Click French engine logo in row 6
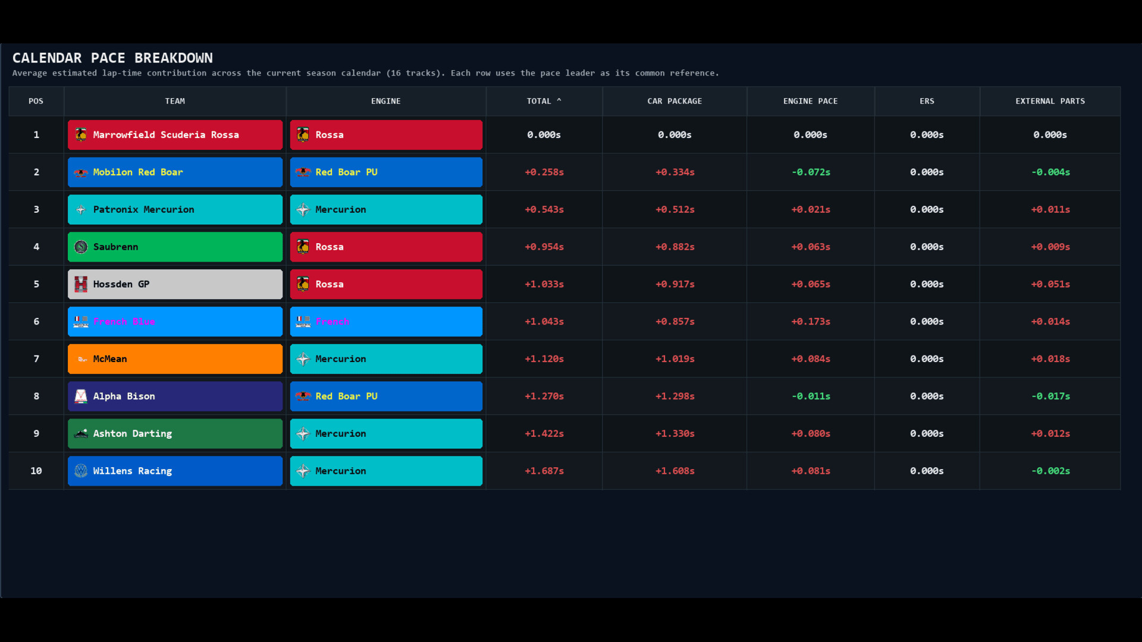 click(303, 322)
